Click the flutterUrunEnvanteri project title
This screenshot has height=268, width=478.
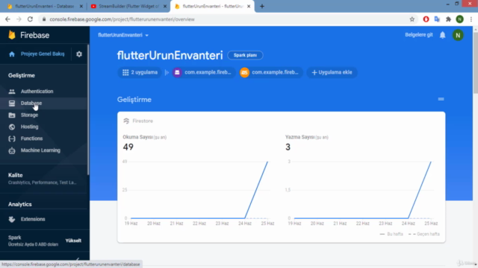pos(170,55)
